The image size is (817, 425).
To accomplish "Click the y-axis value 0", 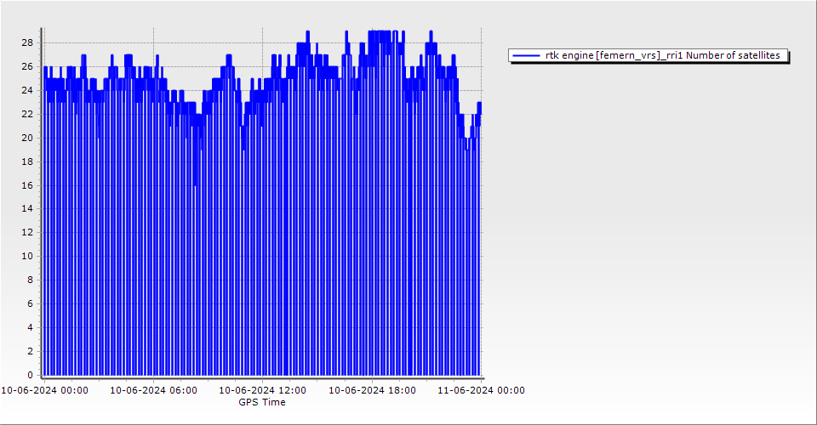I will point(30,375).
